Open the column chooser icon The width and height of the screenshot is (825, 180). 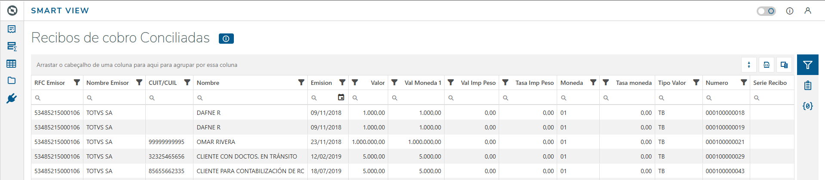click(x=784, y=65)
